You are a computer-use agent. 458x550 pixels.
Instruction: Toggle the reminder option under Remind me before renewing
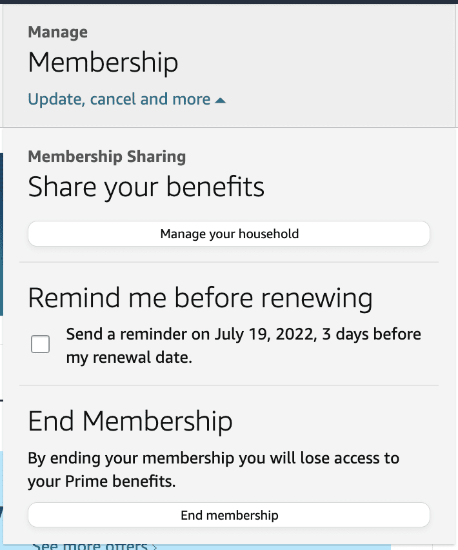click(40, 344)
